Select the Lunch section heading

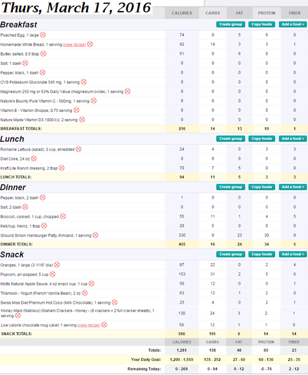[12, 139]
